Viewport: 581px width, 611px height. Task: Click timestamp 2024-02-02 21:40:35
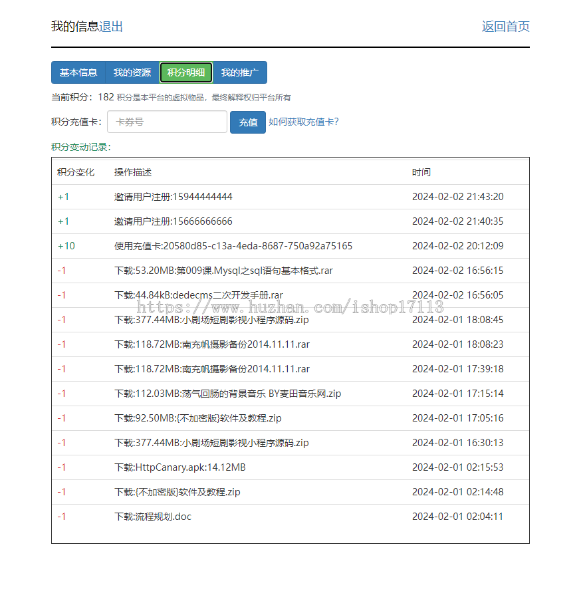tap(458, 221)
